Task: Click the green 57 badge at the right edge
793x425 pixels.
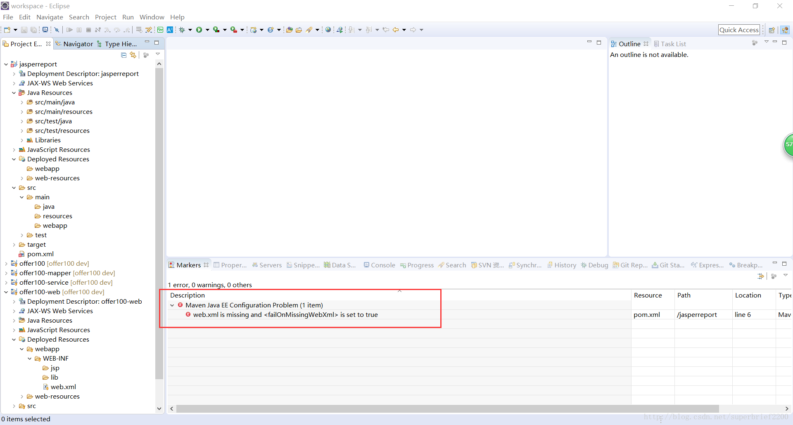Action: tap(788, 145)
